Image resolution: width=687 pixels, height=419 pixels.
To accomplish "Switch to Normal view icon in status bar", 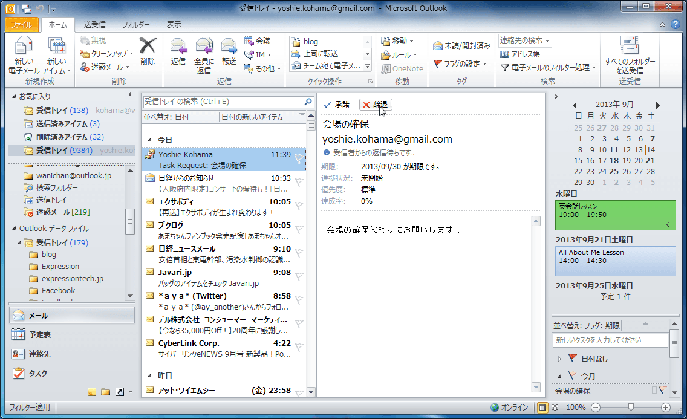I will pos(542,408).
